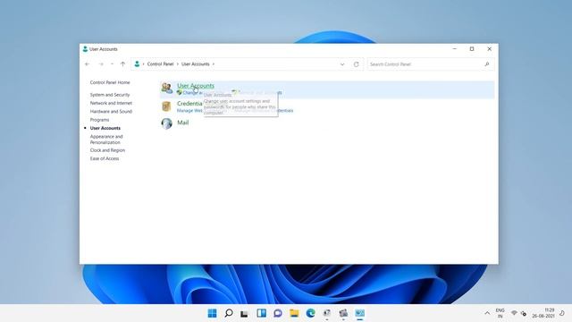
Task: Click the Control Panel taskbar icon
Action: 359,313
